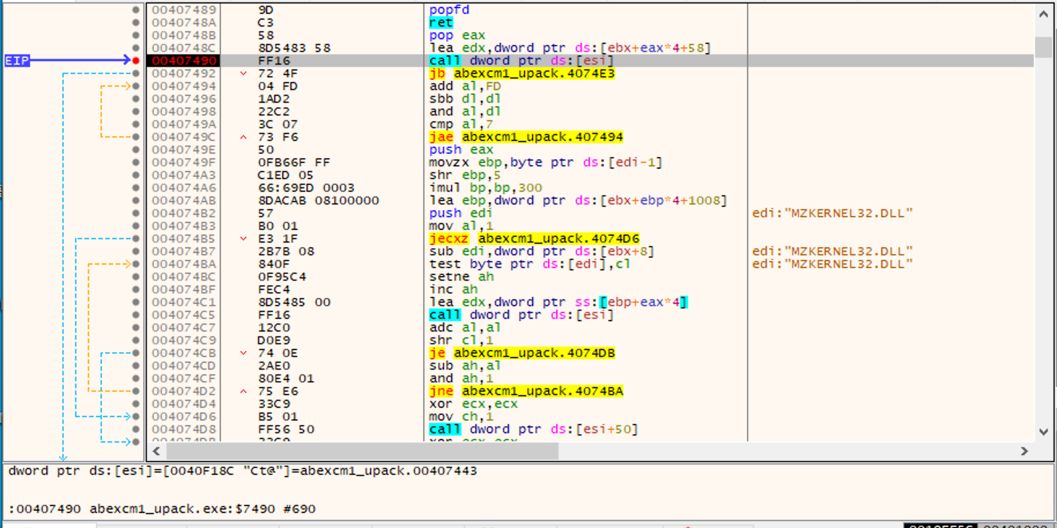
Task: Toggle breakpoint dot at address 004074C5
Action: [x=136, y=315]
